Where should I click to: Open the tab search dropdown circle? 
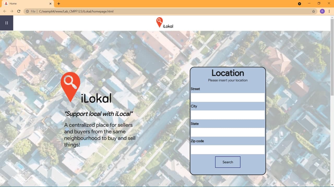pos(300,4)
